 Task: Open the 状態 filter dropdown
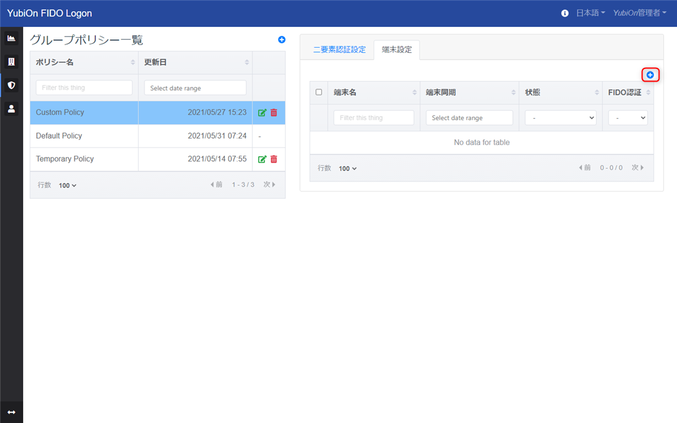(x=560, y=118)
